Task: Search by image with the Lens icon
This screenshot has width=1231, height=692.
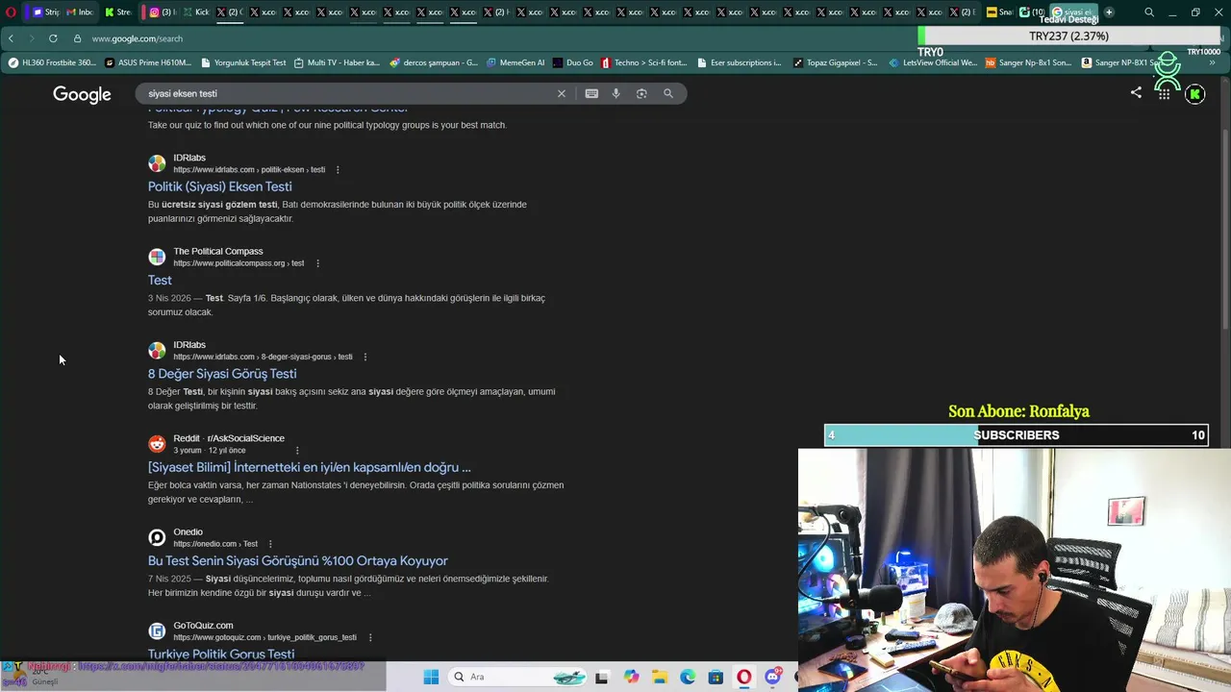Action: click(641, 93)
